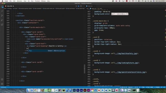Switch to the index.html editor tab
The width and height of the screenshot is (166, 93).
tap(10, 6)
